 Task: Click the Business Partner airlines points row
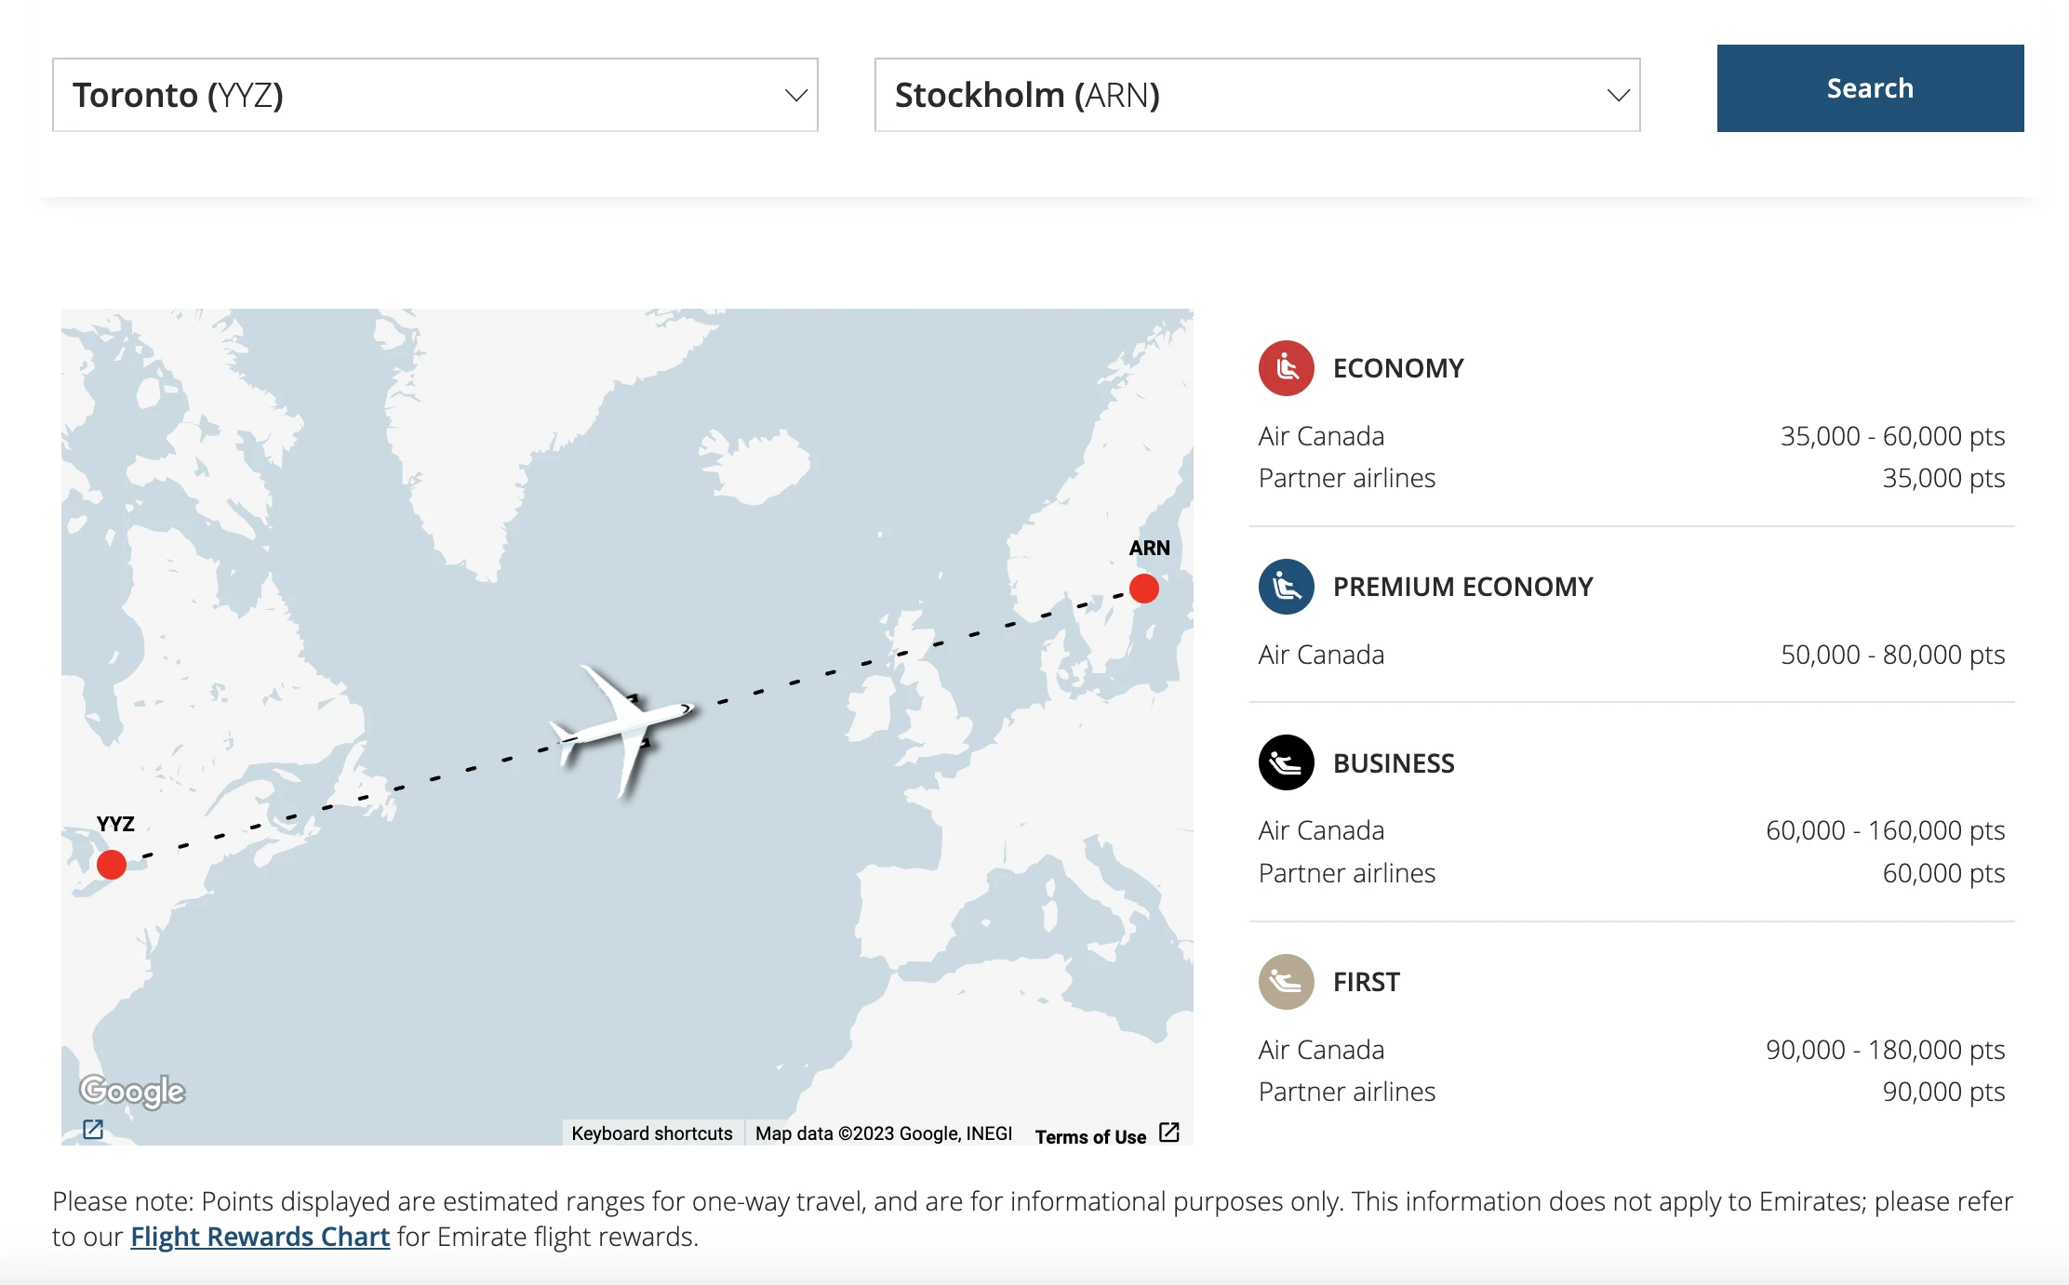pyautogui.click(x=1632, y=873)
